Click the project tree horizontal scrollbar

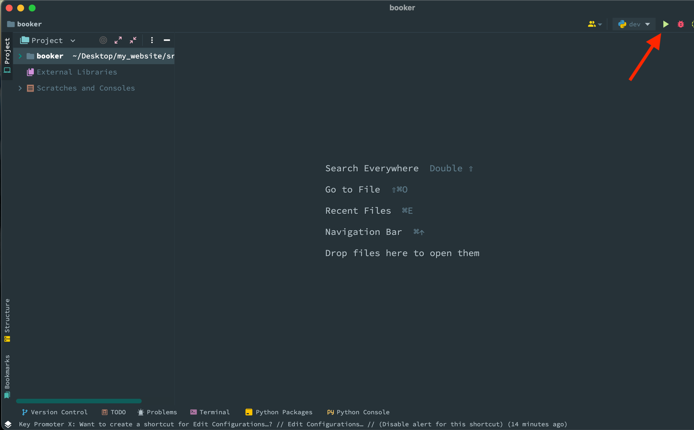(79, 401)
